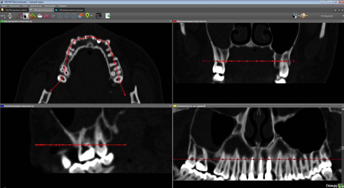This screenshot has width=344, height=188.
Task: Maximize the Аксиальная плоскость view panel
Action: [170, 21]
